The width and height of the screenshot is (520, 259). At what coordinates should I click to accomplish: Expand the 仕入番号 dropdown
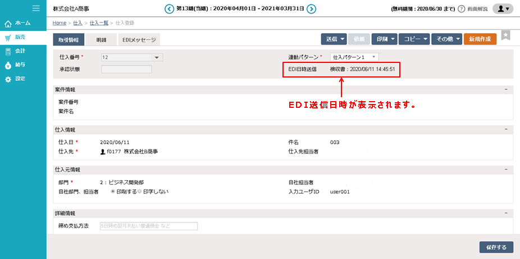[156, 57]
